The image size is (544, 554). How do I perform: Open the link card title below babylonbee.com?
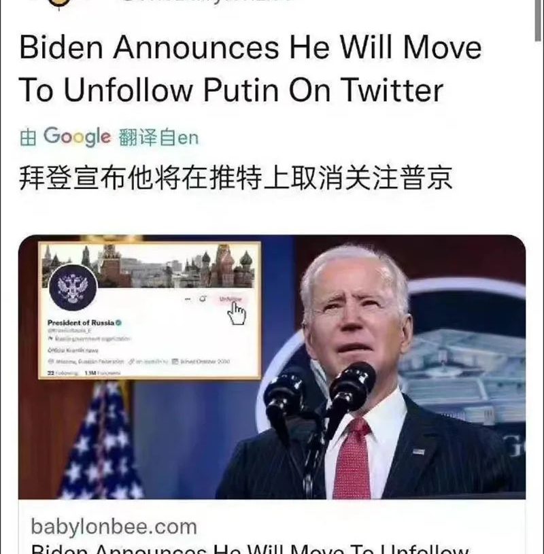(x=250, y=549)
